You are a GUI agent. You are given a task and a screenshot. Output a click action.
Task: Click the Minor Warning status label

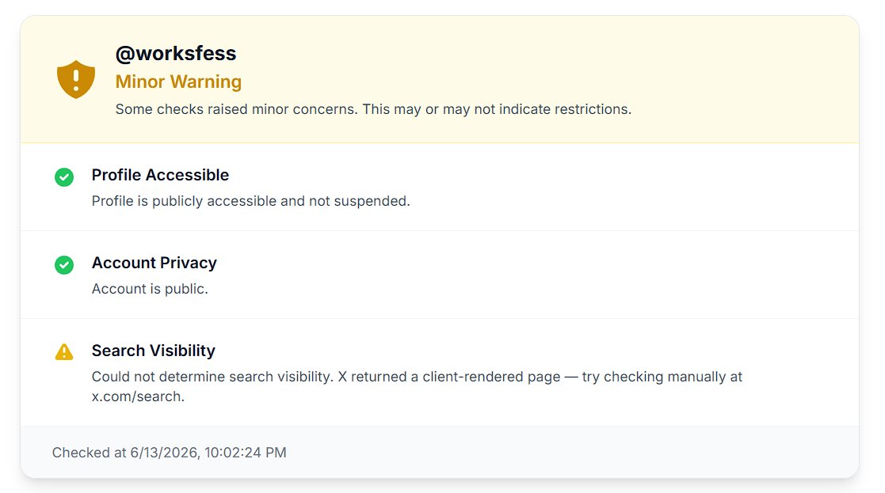click(x=178, y=82)
